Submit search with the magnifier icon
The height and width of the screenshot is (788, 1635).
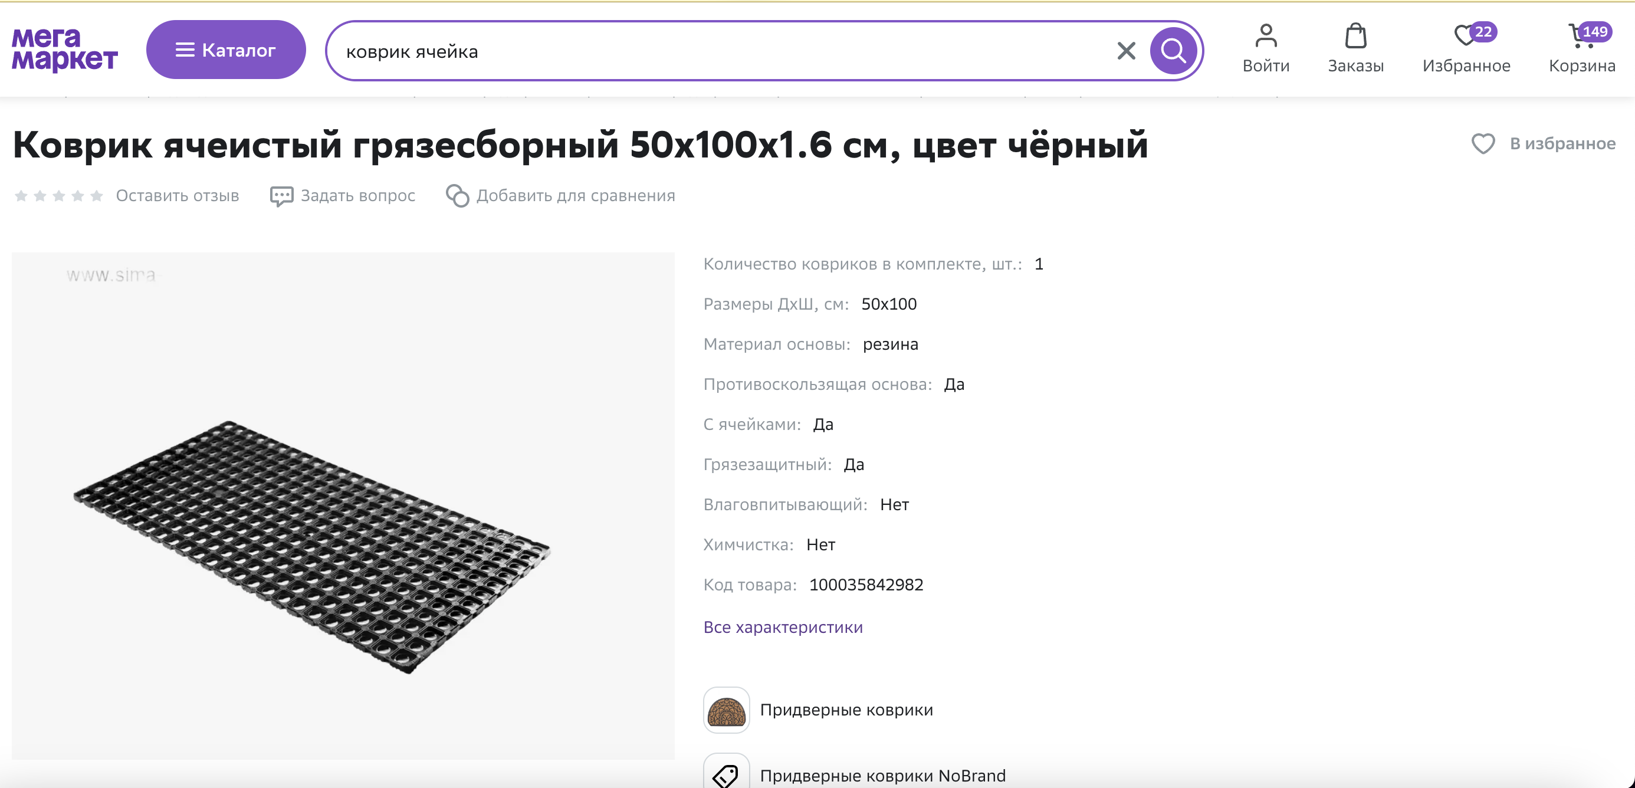tap(1173, 51)
